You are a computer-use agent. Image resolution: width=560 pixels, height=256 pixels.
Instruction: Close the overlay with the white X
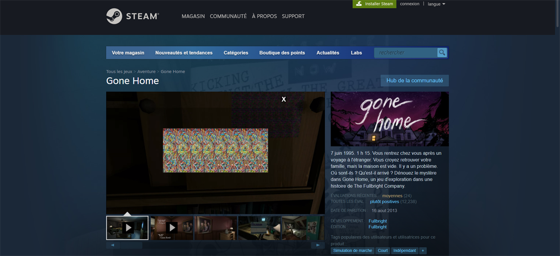(283, 99)
